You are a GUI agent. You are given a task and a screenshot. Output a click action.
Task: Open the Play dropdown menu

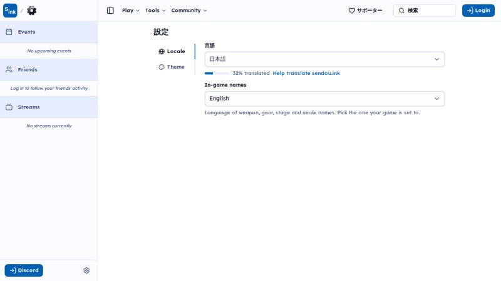131,11
